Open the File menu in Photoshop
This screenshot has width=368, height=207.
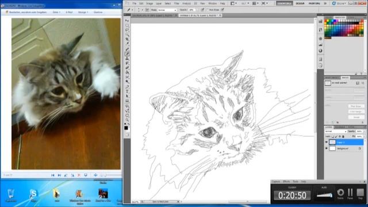click(x=134, y=3)
